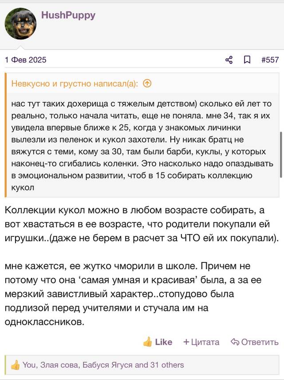The height and width of the screenshot is (380, 284).
Task: Add post to multi-quote via Цитата
Action: pyautogui.click(x=201, y=342)
